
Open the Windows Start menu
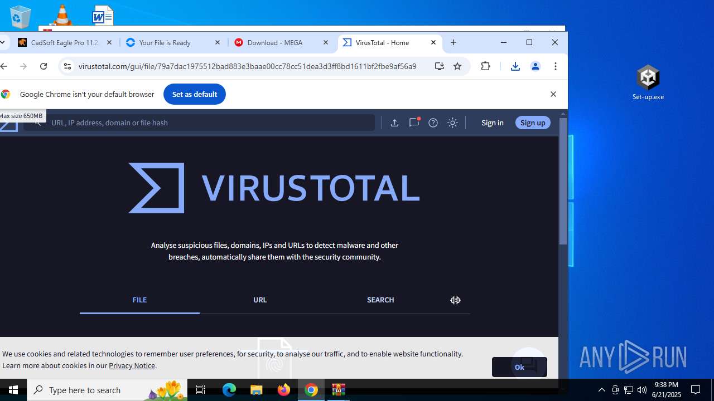[13, 390]
